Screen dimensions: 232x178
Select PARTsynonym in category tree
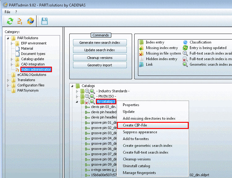click(28, 90)
